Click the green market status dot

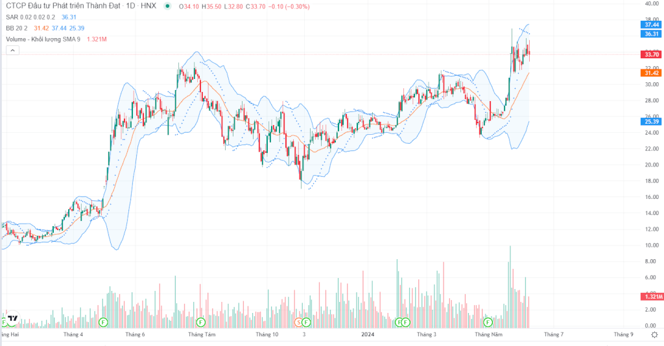(x=168, y=6)
